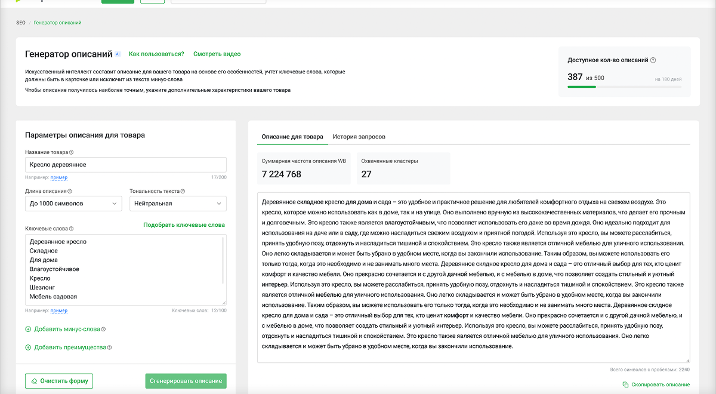Go to the SEO breadcrumb
Viewport: 716px width, 394px height.
tap(21, 23)
